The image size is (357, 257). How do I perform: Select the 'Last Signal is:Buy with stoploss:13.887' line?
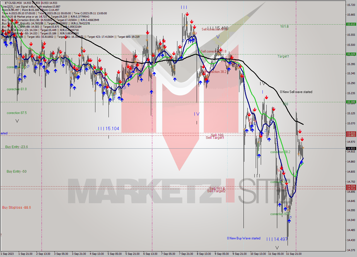[37, 6]
